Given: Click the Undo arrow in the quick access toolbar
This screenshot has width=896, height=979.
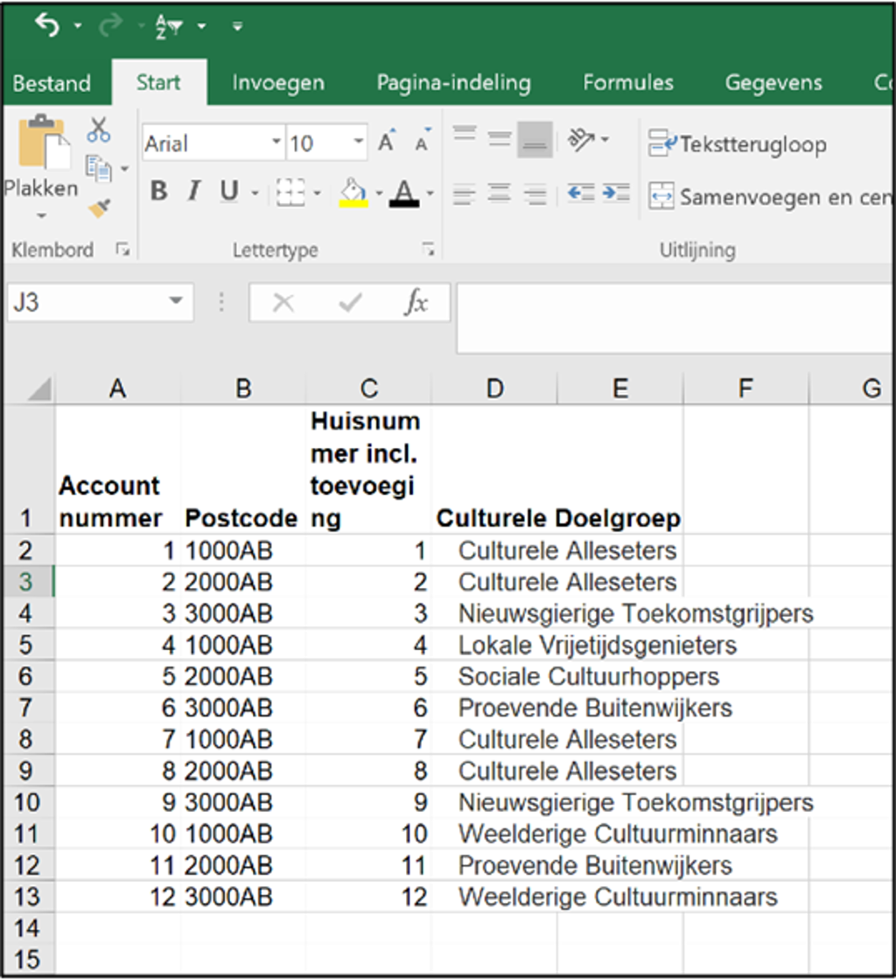Looking at the screenshot, I should click(47, 25).
